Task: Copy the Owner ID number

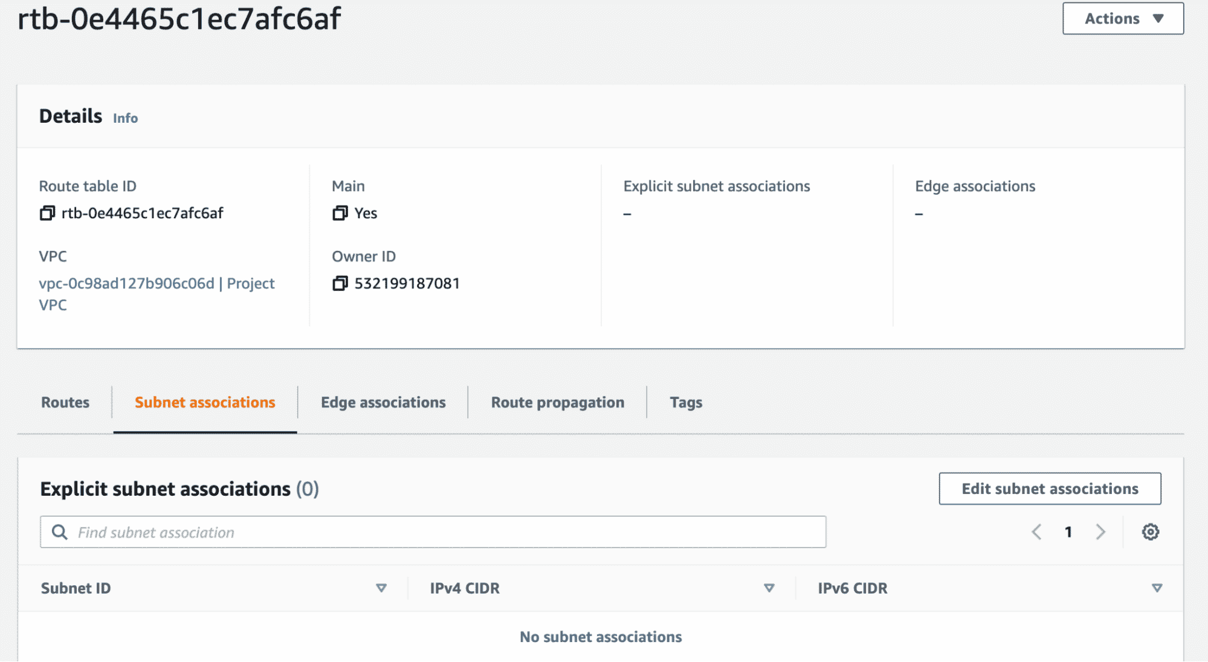Action: (340, 284)
